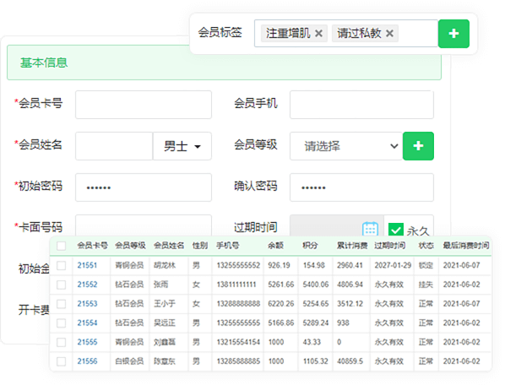Screen dimensions: 505x385
Task: Select phone number 13811111111 cell
Action: 236,285
